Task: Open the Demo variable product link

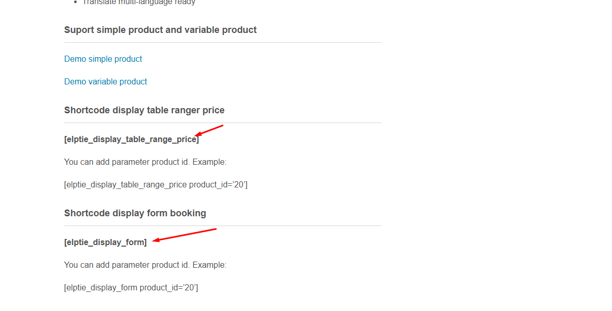Action: click(x=106, y=81)
